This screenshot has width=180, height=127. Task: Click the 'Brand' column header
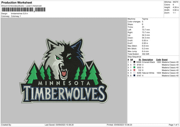[x=165, y=60]
